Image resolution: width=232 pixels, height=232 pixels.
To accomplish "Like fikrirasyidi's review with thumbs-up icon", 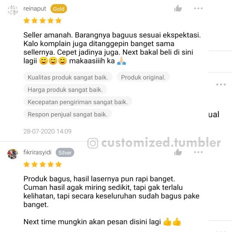I will click(178, 152).
